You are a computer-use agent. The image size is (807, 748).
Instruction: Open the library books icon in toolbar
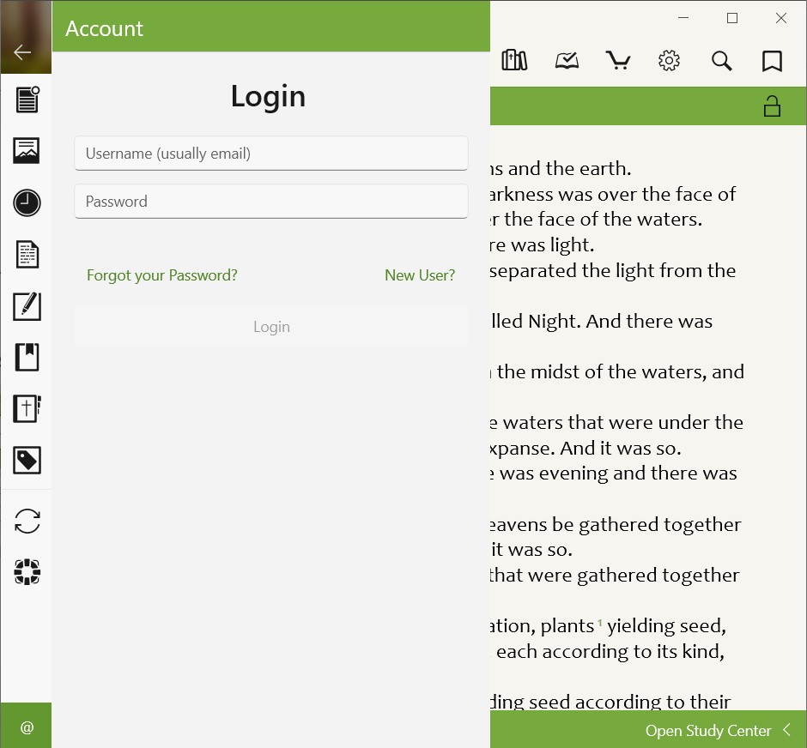click(x=514, y=60)
